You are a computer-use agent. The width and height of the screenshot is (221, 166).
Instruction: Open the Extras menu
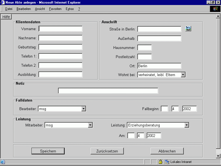coord(70,9)
